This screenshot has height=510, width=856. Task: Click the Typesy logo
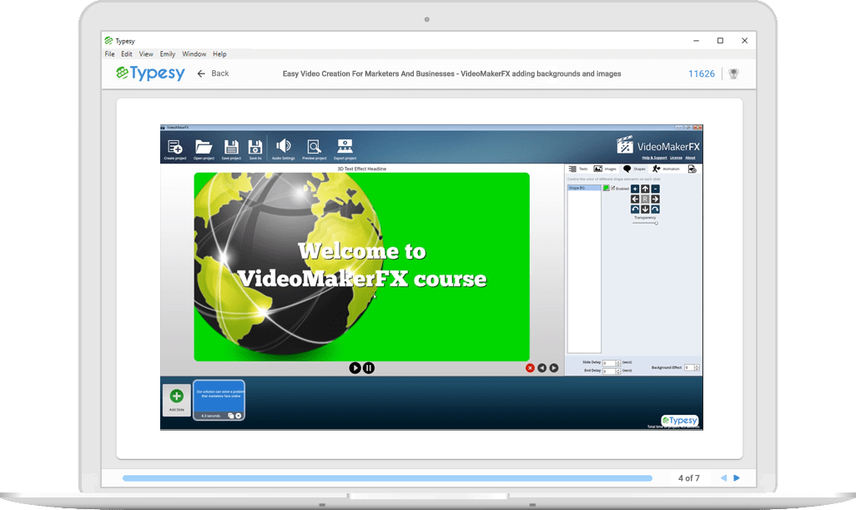(x=150, y=73)
